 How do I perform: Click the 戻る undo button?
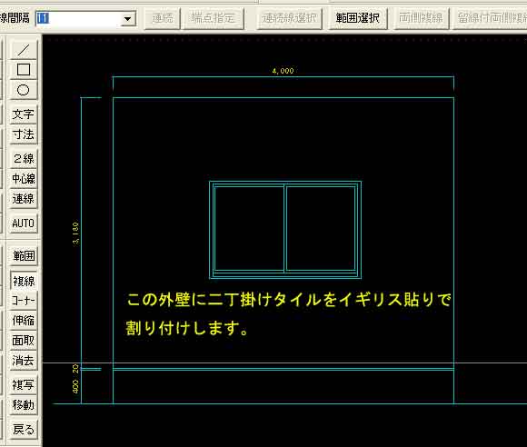point(24,429)
